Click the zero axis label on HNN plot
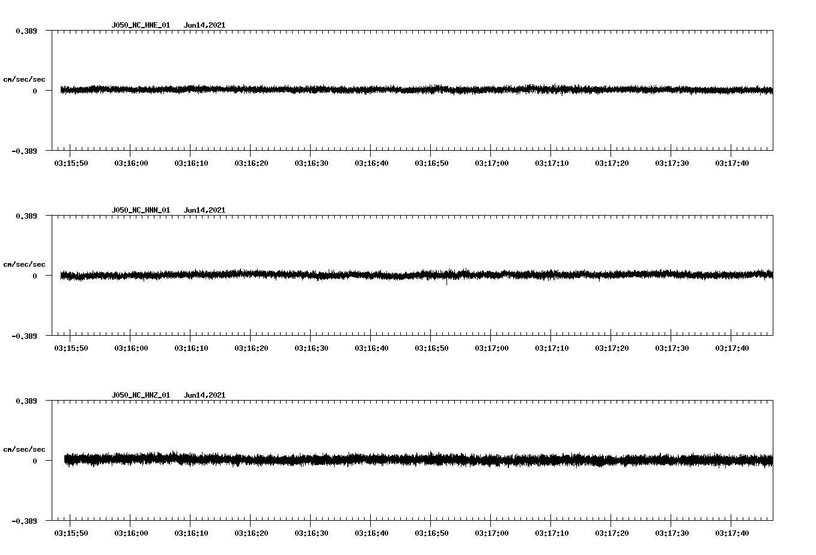Screen dimensions: 816x555 (x=35, y=276)
